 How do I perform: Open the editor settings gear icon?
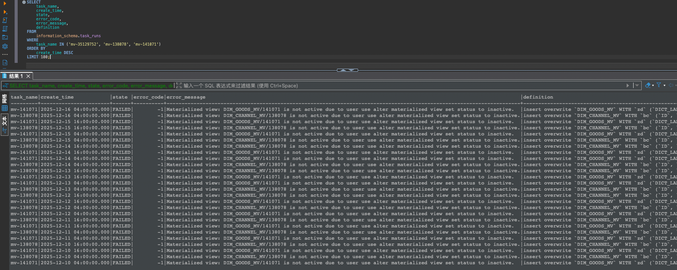click(x=5, y=46)
